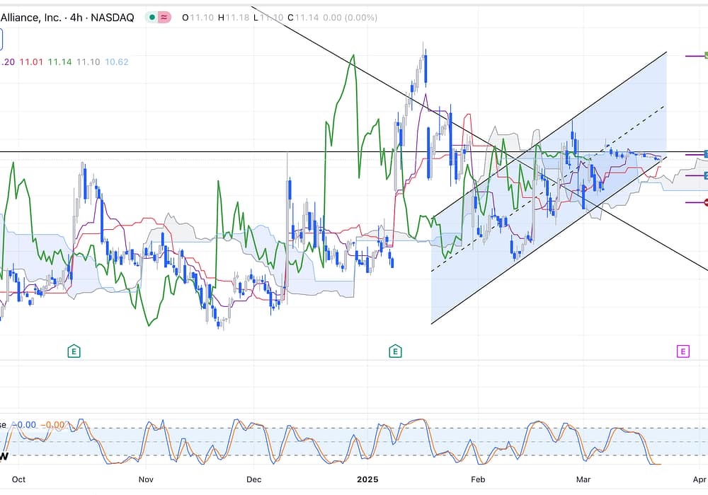The image size is (708, 495).
Task: Click the Dec label on the time axis
Action: click(x=253, y=479)
